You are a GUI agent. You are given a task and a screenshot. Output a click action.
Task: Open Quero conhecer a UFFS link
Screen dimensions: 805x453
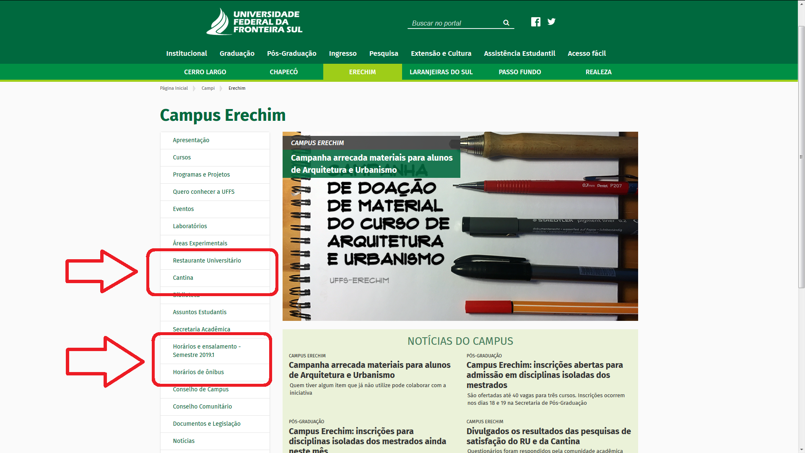[215, 192]
